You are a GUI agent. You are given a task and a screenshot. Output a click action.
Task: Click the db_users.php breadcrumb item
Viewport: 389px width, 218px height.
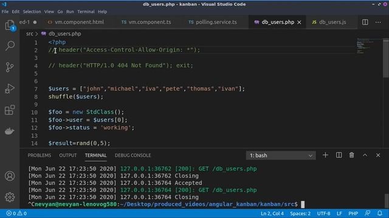[64, 34]
